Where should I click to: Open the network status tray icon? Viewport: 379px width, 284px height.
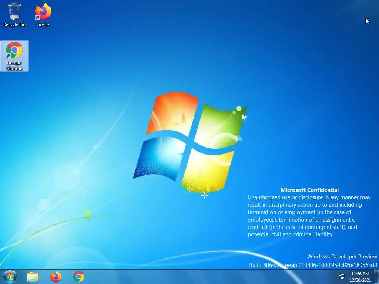[342, 277]
